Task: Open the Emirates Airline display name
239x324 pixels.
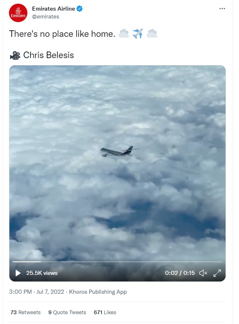Action: pyautogui.click(x=54, y=9)
